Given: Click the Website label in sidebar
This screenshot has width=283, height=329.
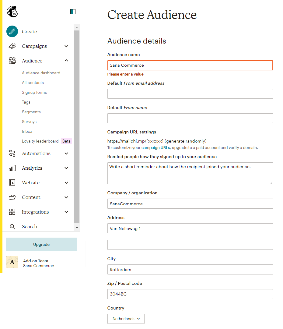Looking at the screenshot, I should (31, 182).
